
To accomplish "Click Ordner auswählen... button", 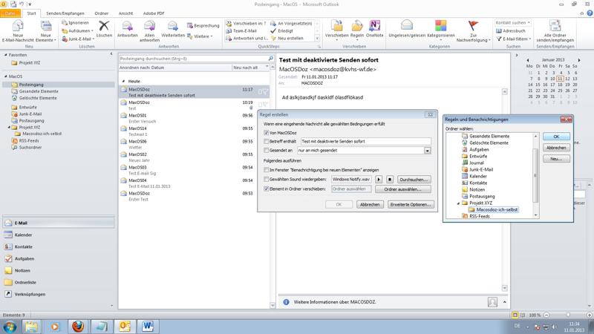I will (402, 189).
